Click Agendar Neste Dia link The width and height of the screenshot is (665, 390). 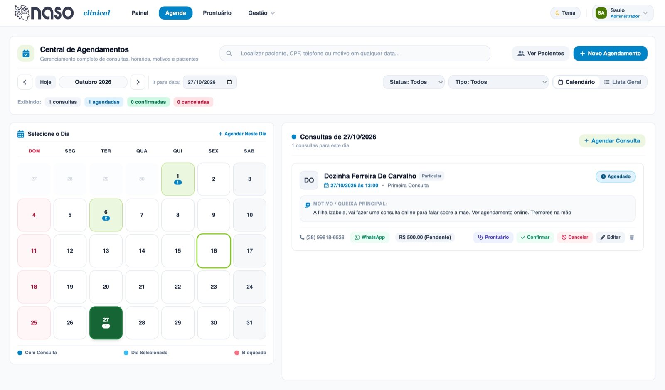[242, 134]
